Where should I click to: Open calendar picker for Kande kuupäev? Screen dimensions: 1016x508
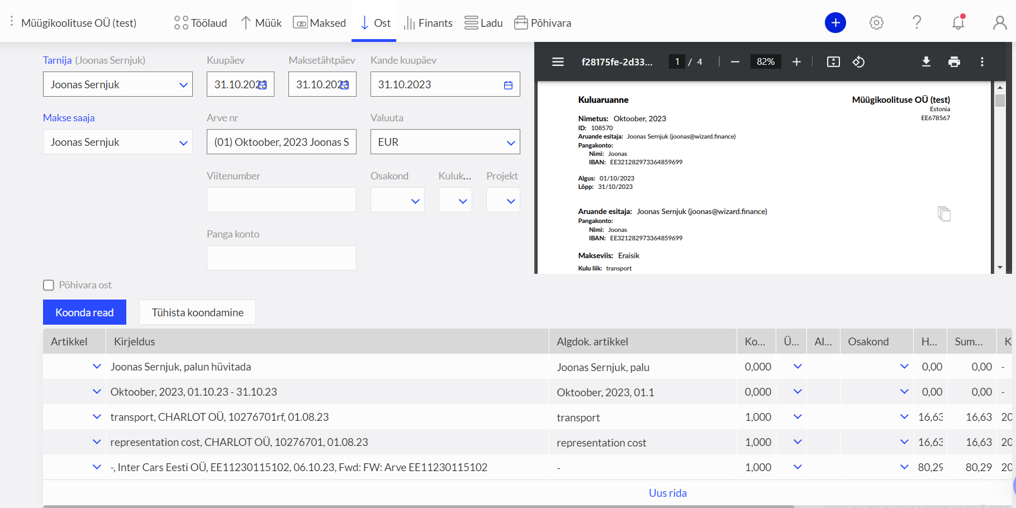coord(508,85)
